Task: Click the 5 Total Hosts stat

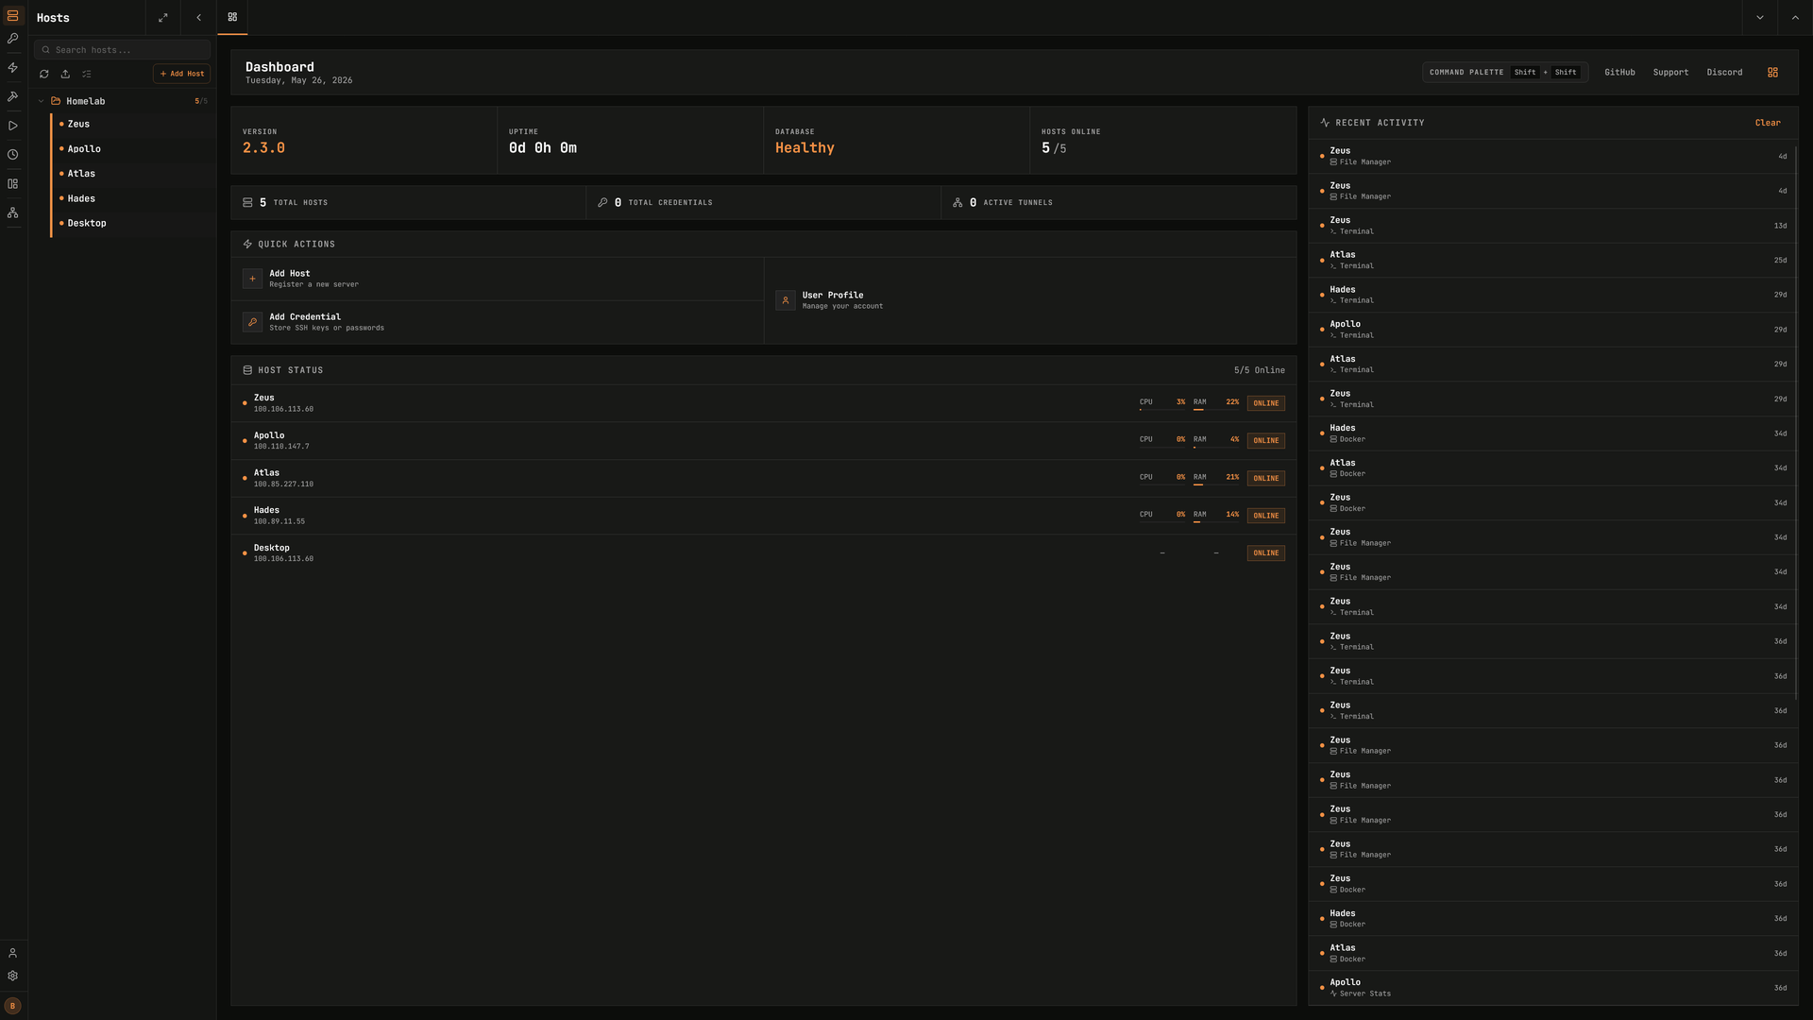Action: 408,203
